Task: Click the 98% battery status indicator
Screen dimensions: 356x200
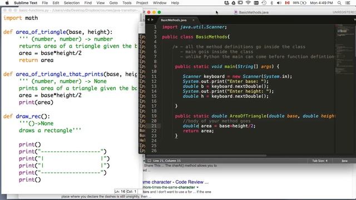Action: click(299, 3)
